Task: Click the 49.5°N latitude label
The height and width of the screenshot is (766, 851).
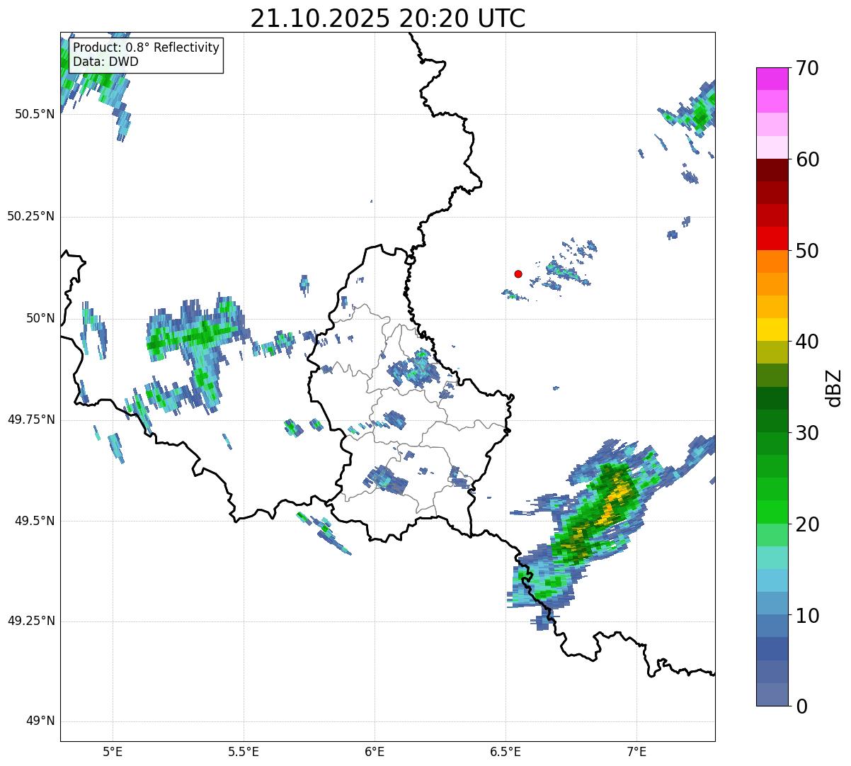Action: (x=35, y=521)
